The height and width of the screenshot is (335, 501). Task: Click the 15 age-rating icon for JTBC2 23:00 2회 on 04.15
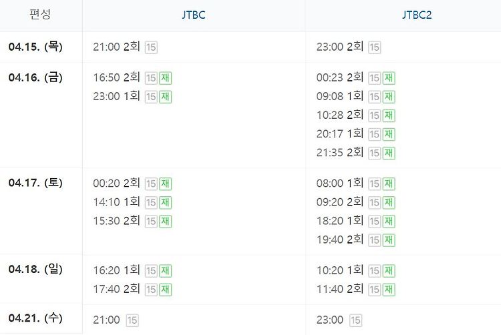click(375, 47)
